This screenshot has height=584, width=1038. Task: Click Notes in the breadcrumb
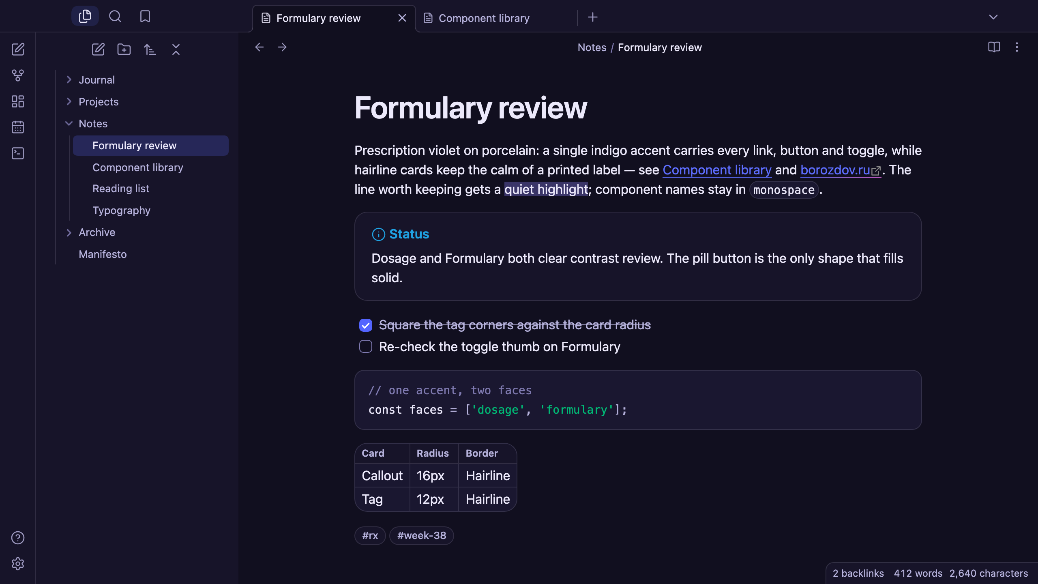coord(592,47)
